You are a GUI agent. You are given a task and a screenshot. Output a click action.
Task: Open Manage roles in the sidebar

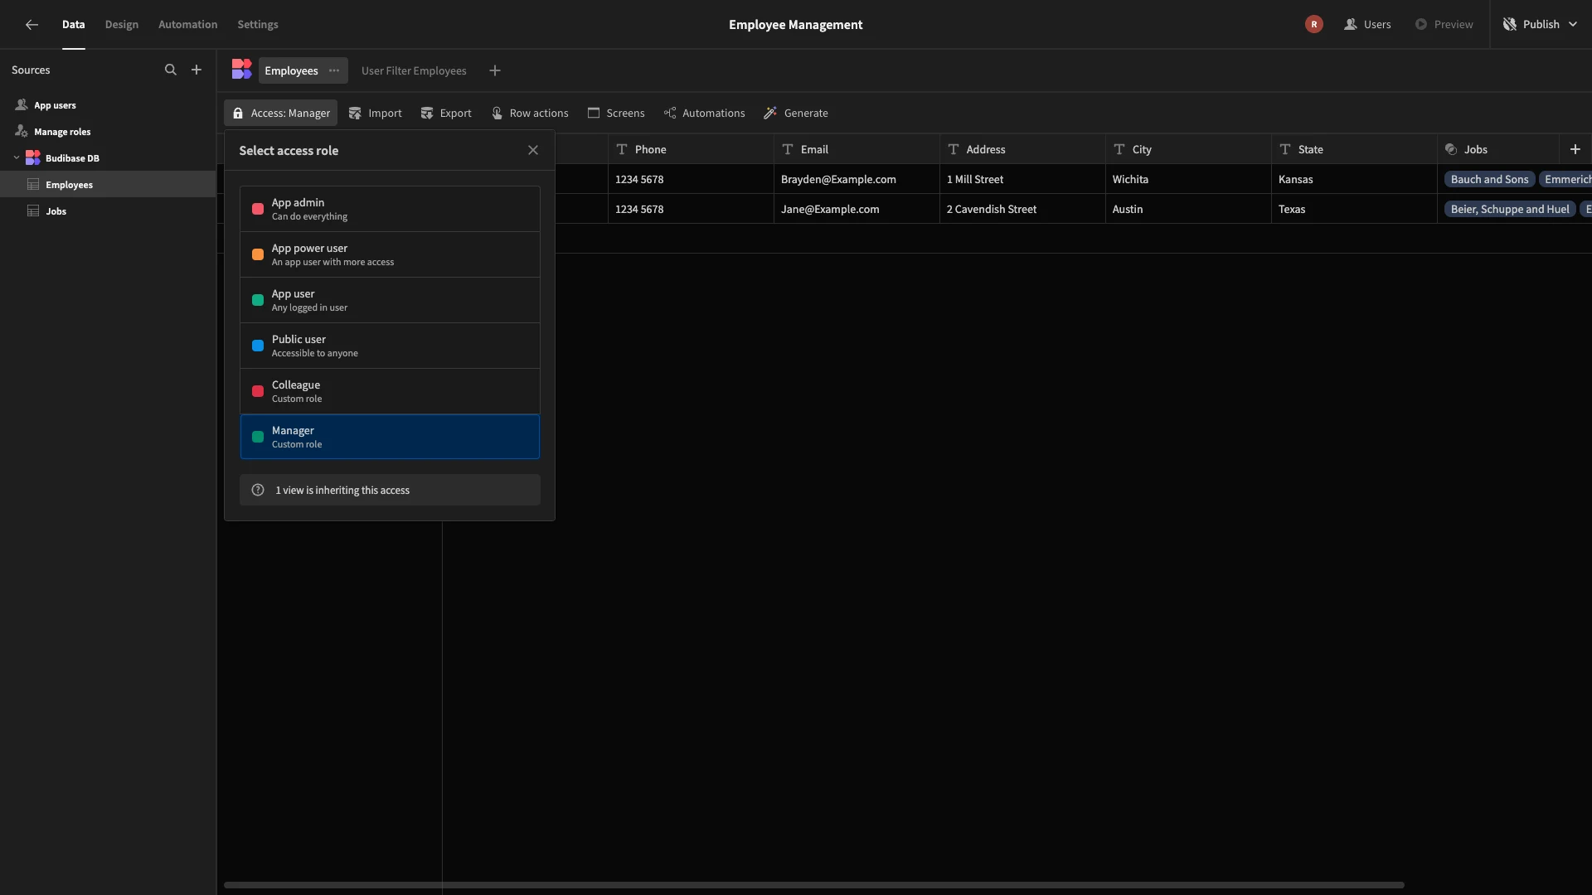108,131
